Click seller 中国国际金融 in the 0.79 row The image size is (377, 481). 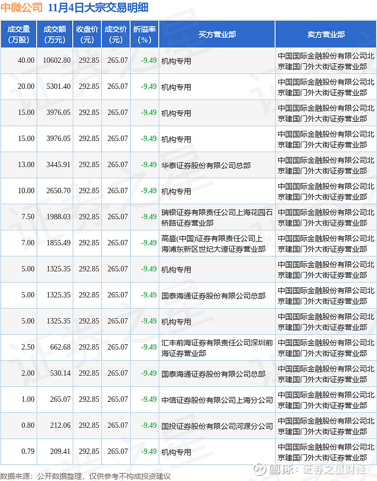[326, 452]
